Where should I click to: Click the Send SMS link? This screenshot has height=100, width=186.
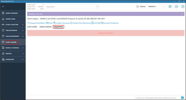coord(97,23)
